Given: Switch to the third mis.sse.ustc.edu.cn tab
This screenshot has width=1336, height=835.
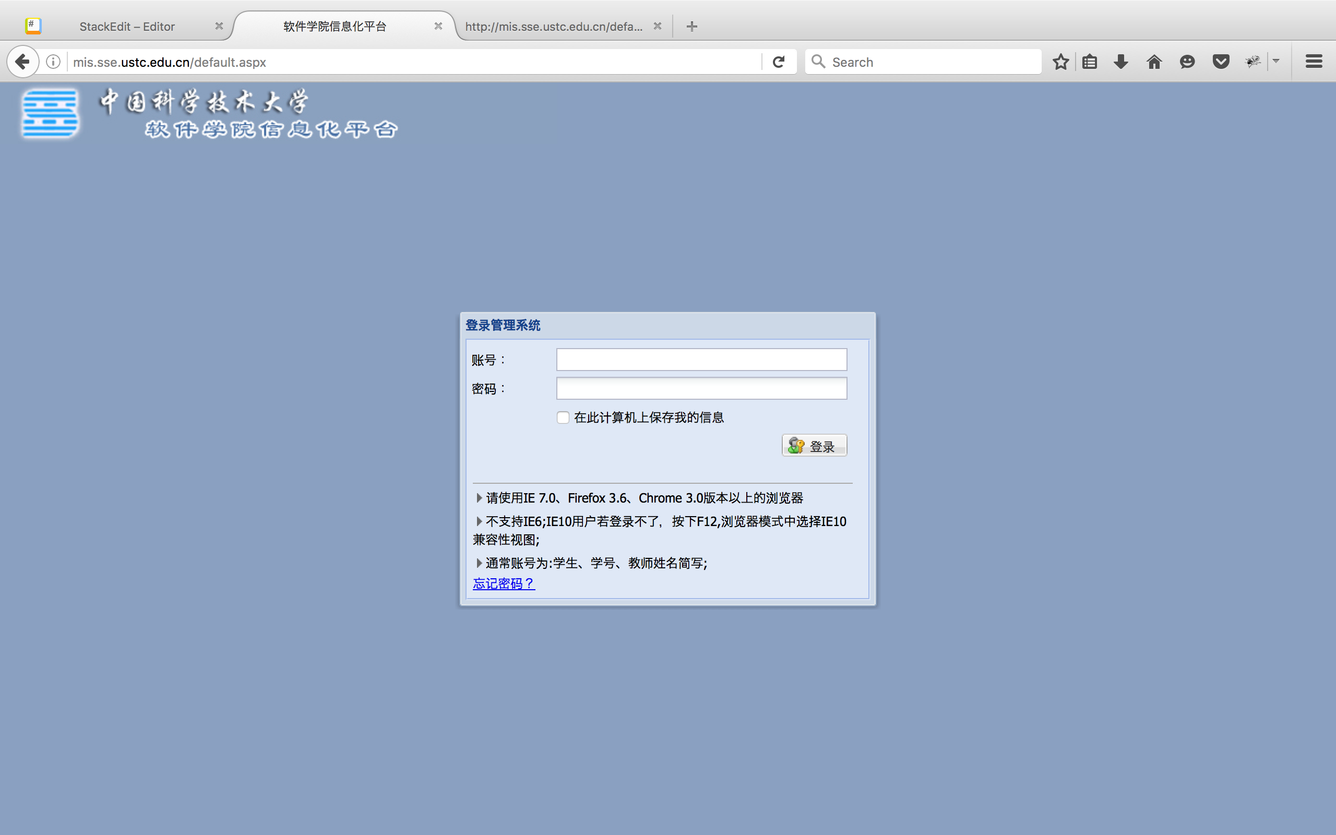Looking at the screenshot, I should click(554, 26).
